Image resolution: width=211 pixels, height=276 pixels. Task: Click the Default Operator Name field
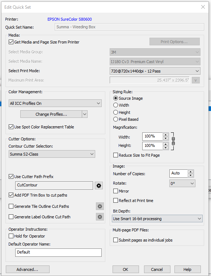58,252
